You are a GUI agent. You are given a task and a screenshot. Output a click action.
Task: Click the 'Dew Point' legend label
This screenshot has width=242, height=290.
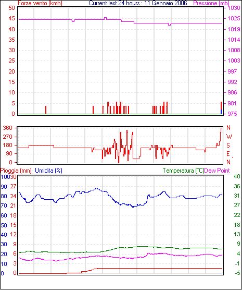[x=217, y=171]
